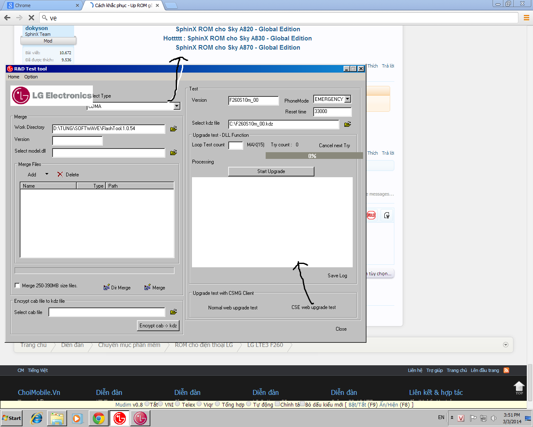Open the Home menu

(13, 77)
